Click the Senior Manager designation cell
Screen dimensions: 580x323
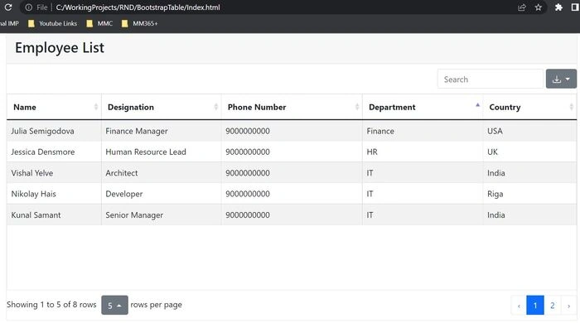point(162,215)
